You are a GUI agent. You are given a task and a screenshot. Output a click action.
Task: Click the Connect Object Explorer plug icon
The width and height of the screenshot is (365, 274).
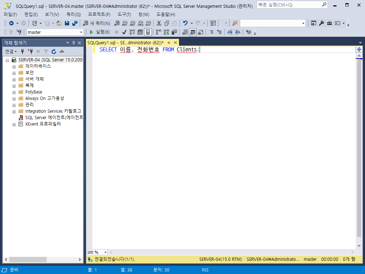[22, 51]
